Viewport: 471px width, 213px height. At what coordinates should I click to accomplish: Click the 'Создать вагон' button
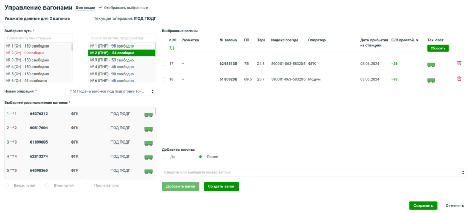click(221, 186)
